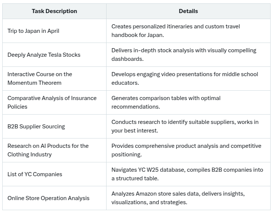Image resolution: width=274 pixels, height=218 pixels.
Task: Click the word 'educators' in Momentum row
Action: (x=124, y=83)
